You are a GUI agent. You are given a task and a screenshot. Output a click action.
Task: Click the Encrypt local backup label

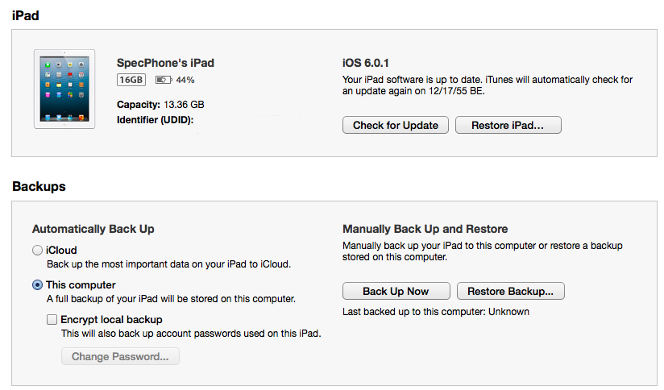pos(111,319)
